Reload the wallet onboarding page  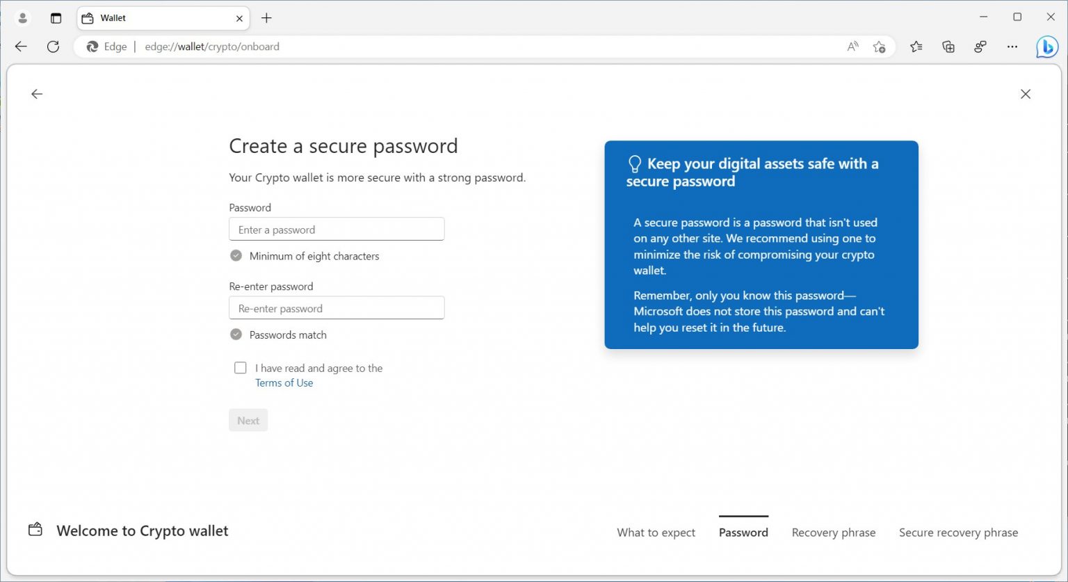pyautogui.click(x=53, y=46)
